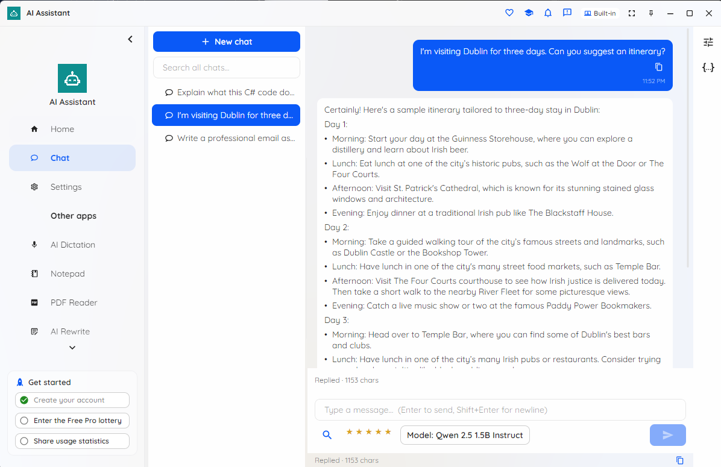Open the curly braces JSON icon
Image resolution: width=721 pixels, height=467 pixels.
pos(708,67)
